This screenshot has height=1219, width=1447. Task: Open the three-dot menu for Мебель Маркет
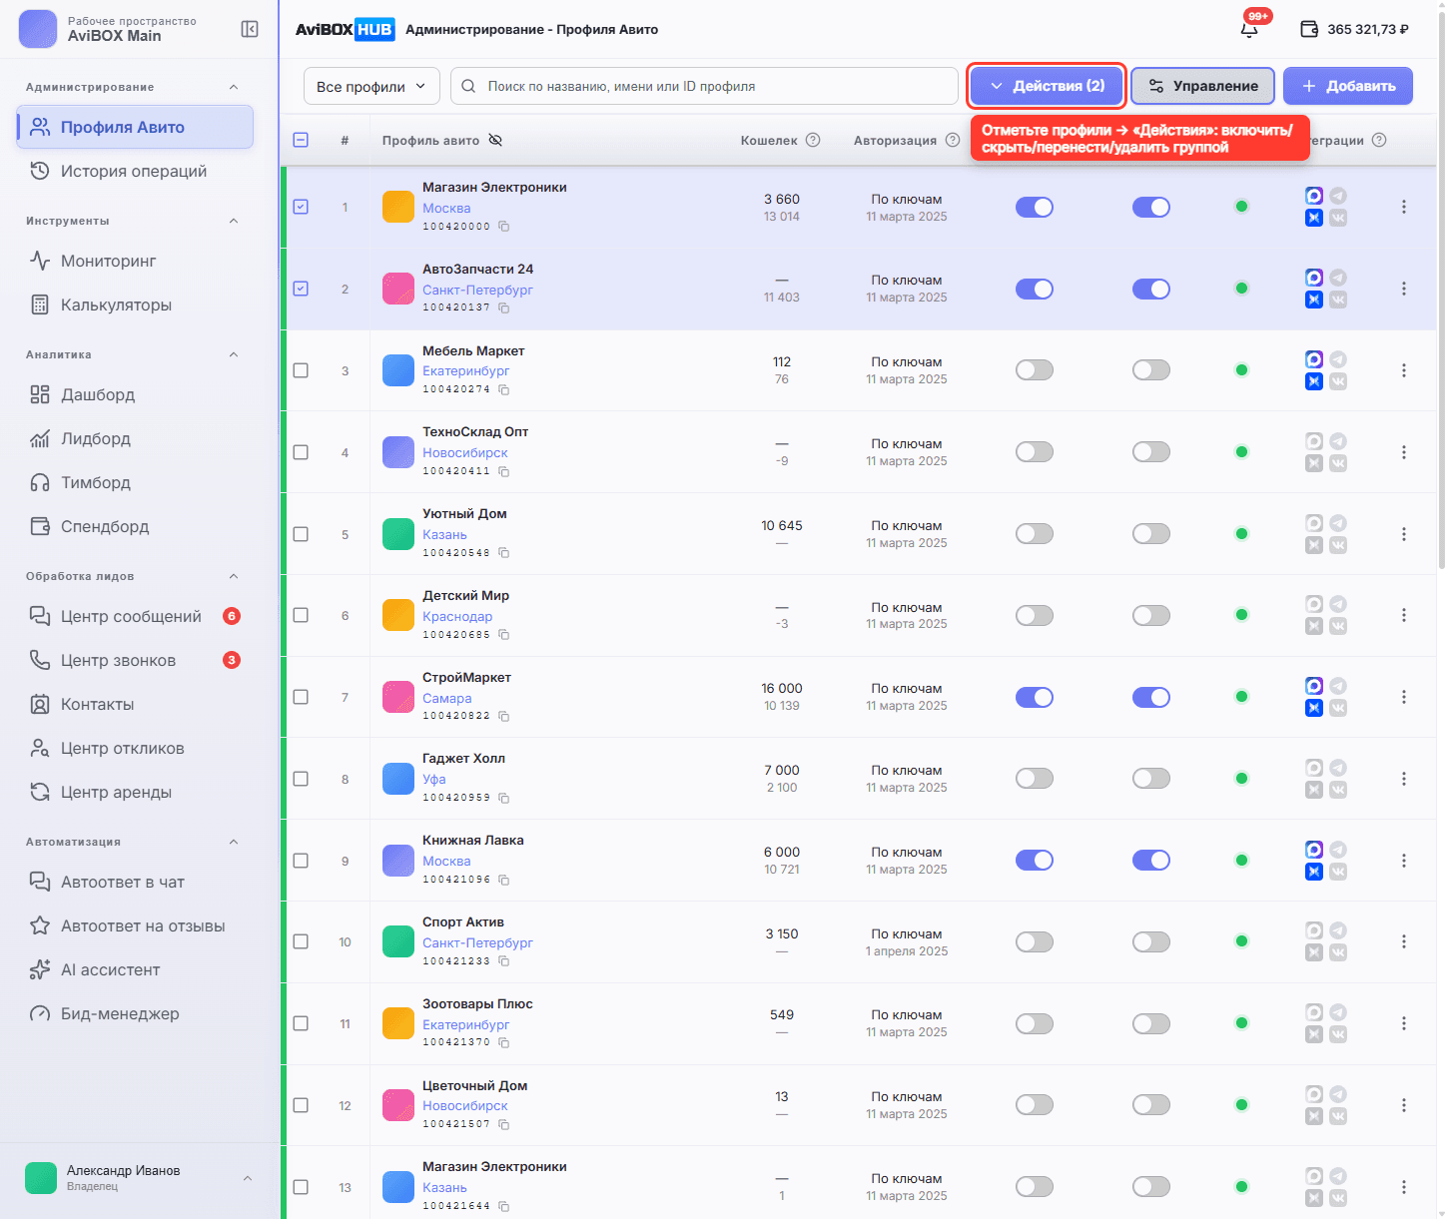click(x=1403, y=370)
